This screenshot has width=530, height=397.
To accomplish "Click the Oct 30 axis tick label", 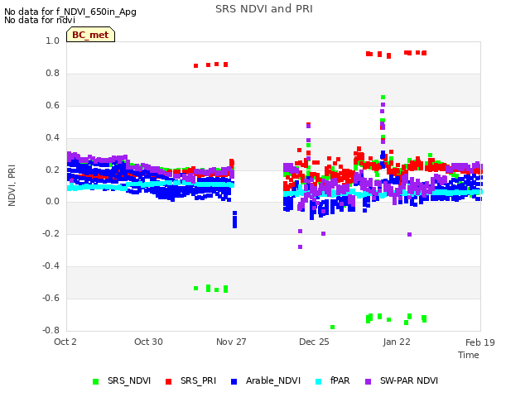I will [148, 342].
